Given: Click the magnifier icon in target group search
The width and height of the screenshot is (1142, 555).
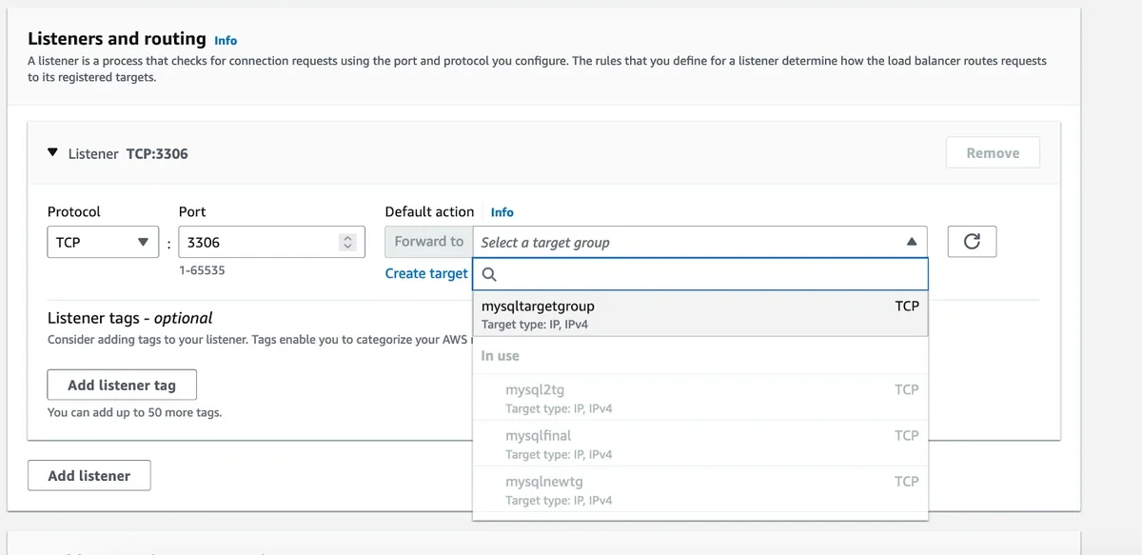Looking at the screenshot, I should point(488,274).
